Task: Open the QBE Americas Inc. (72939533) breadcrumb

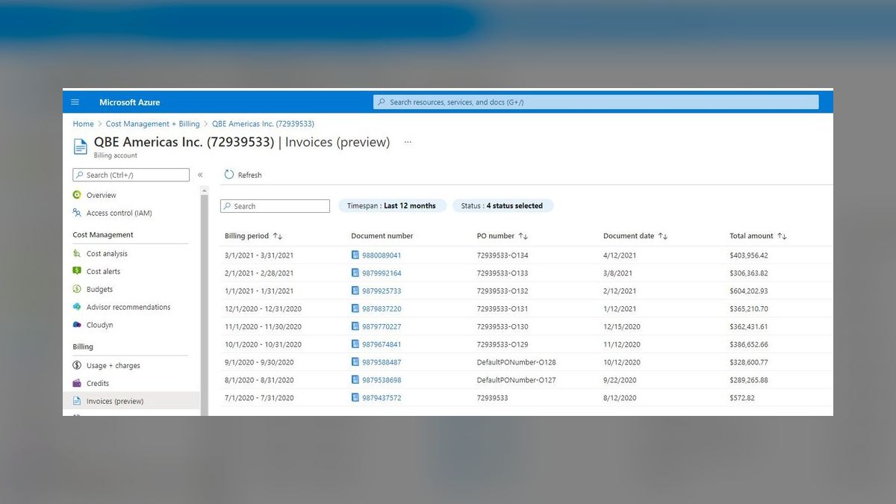Action: pyautogui.click(x=263, y=124)
